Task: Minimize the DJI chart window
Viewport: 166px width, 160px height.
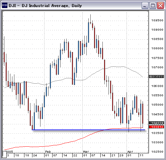Action: coord(145,6)
